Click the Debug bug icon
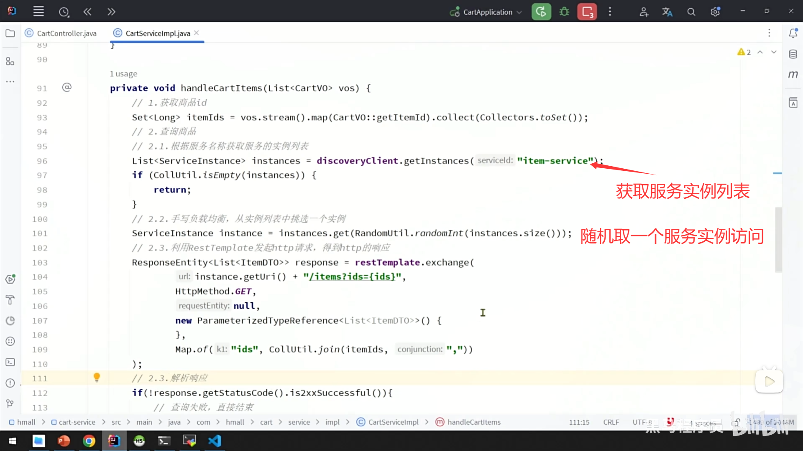This screenshot has width=803, height=451. (x=564, y=12)
